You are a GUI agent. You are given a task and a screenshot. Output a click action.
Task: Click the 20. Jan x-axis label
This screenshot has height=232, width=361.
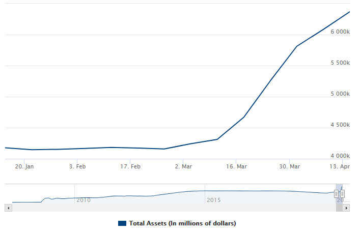[24, 166]
